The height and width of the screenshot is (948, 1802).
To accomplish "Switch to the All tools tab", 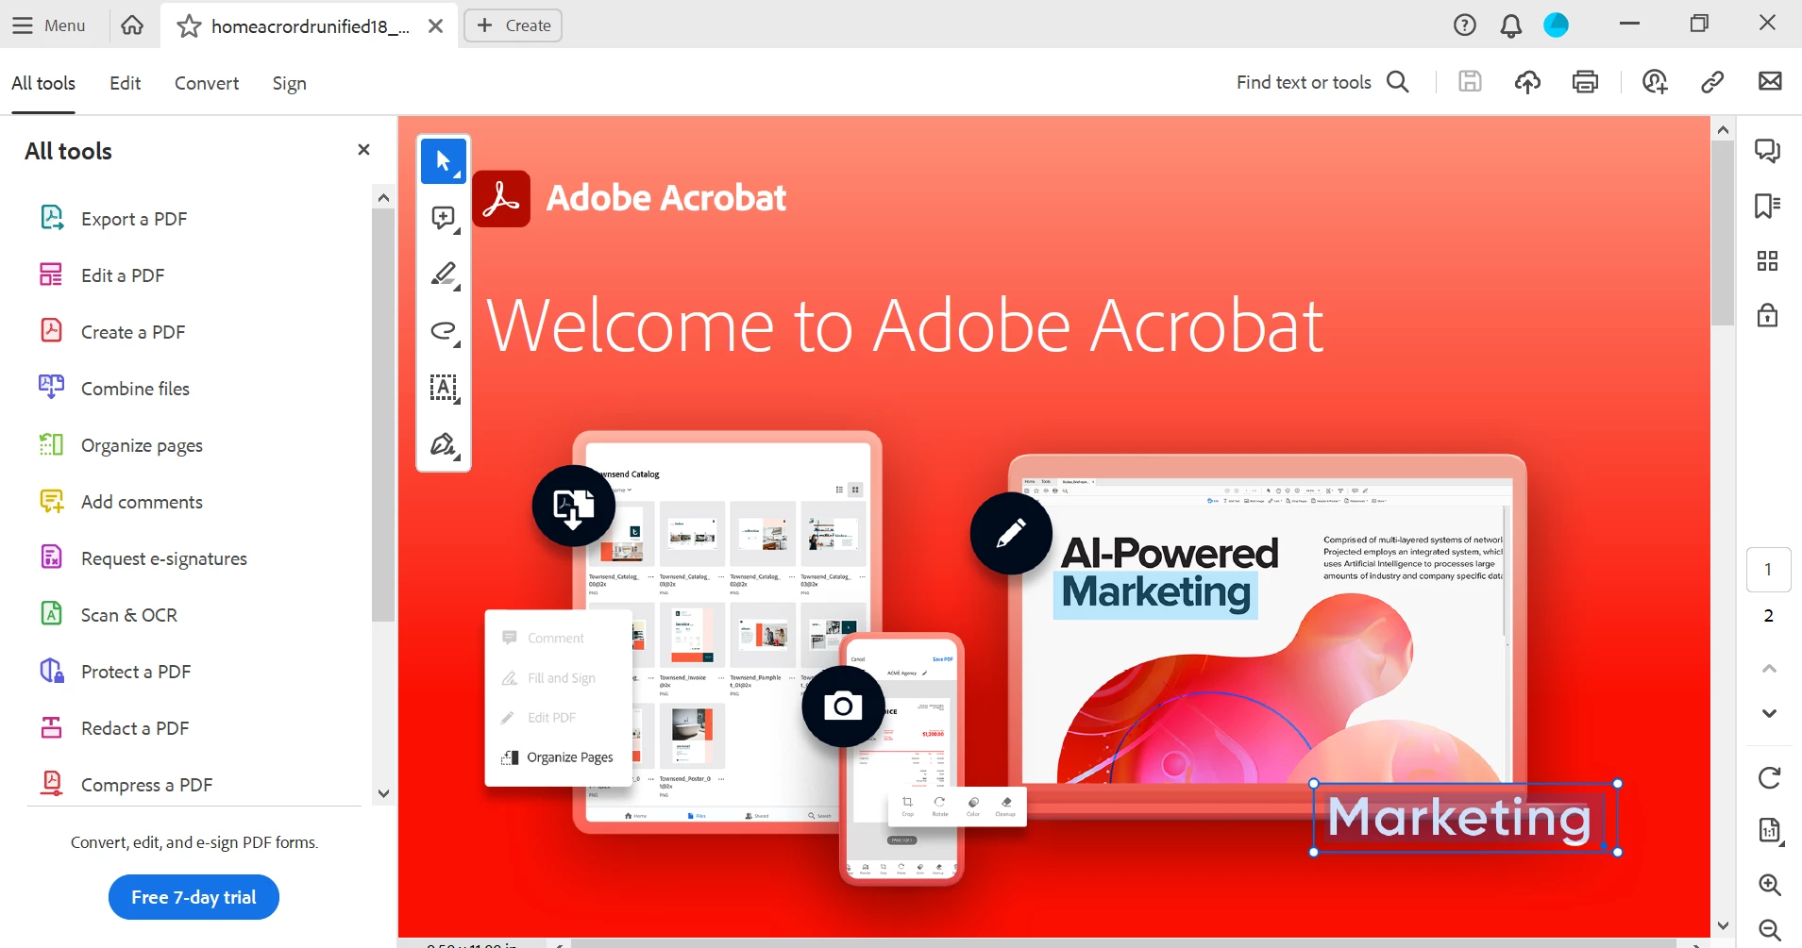I will click(x=43, y=83).
